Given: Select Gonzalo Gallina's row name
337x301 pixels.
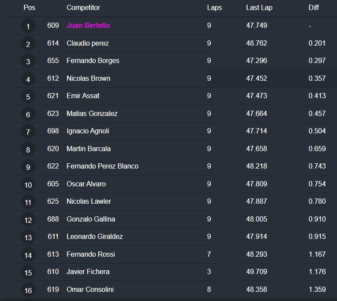Looking at the screenshot, I should click(91, 219).
